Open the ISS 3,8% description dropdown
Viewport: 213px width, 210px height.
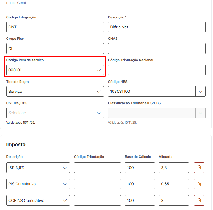pos(65,168)
